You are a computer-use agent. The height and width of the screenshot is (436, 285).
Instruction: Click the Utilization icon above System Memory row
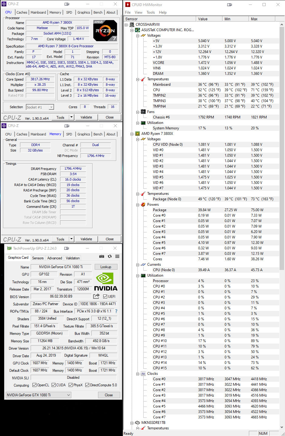(143, 123)
